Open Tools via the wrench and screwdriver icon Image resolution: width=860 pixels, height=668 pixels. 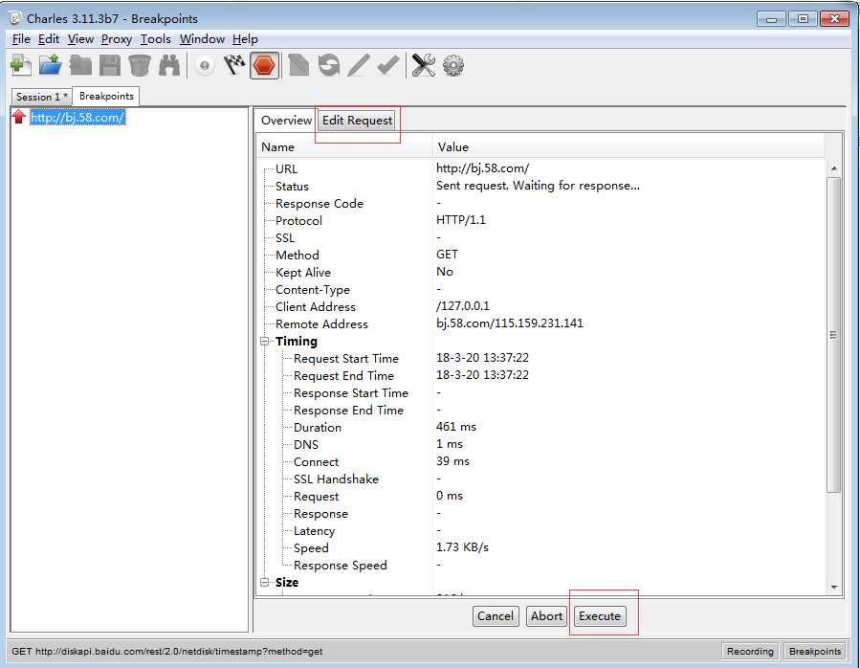pos(424,65)
